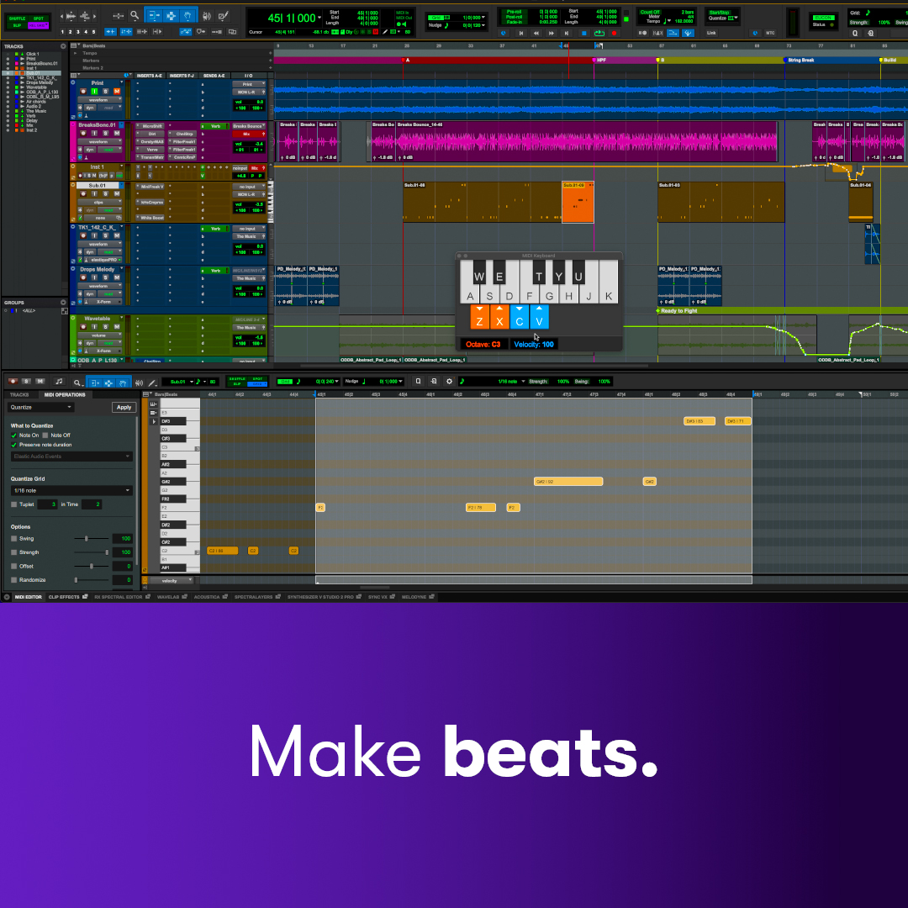Click the orange Sub.01-05 selected clip

pos(578,202)
